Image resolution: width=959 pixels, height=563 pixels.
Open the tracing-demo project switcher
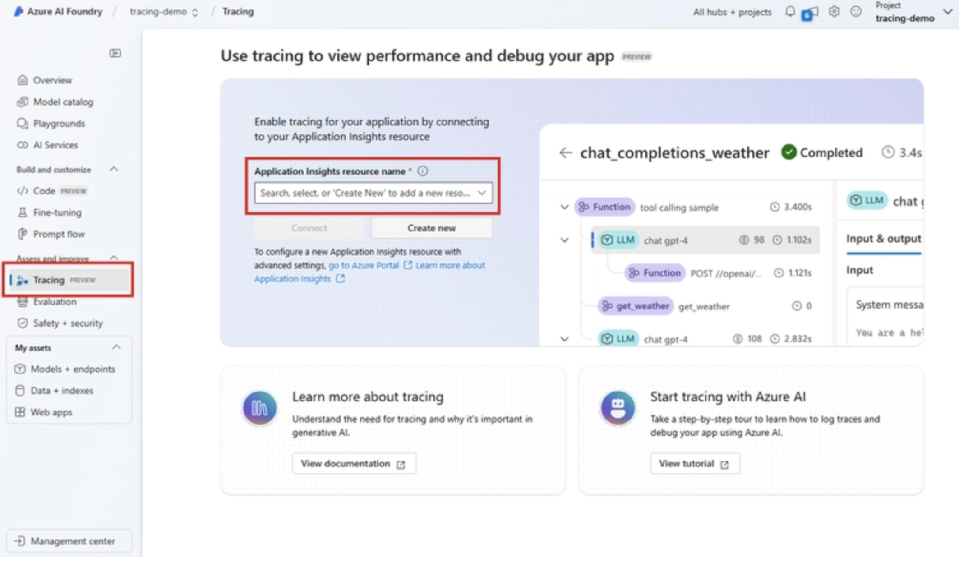(x=164, y=12)
